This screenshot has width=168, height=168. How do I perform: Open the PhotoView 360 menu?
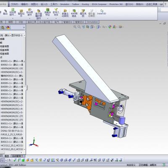click(x=116, y=4)
